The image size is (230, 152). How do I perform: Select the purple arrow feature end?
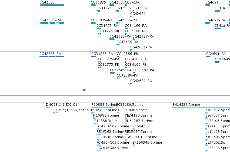85,90
